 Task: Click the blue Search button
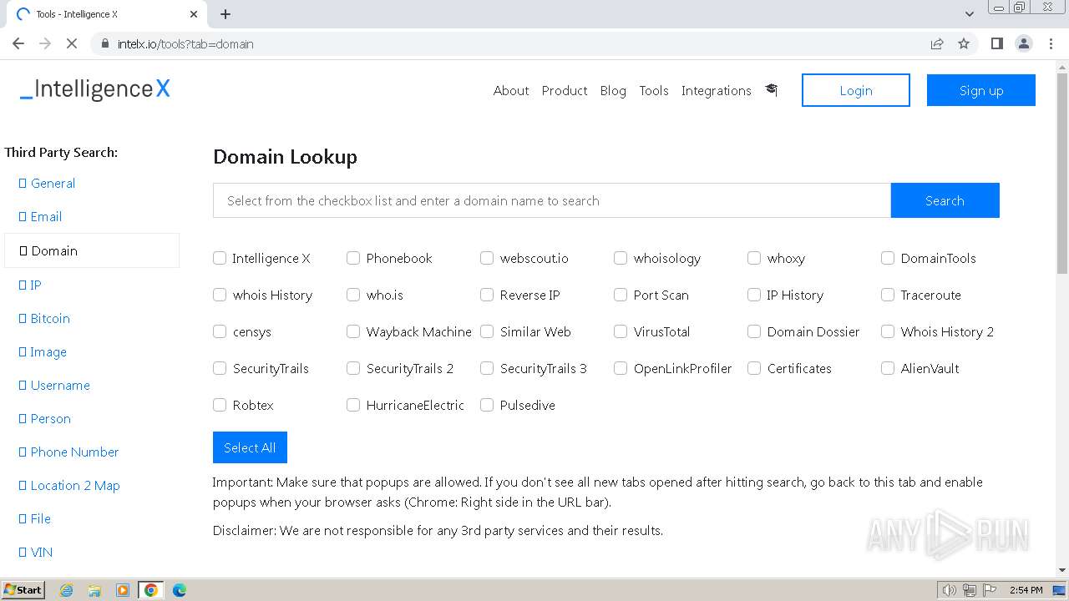click(945, 200)
